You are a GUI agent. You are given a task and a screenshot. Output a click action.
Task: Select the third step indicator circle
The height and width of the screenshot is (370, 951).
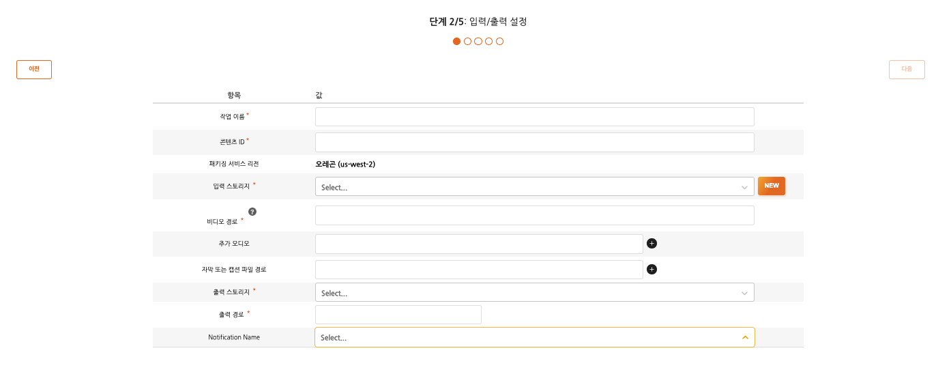pyautogui.click(x=478, y=42)
